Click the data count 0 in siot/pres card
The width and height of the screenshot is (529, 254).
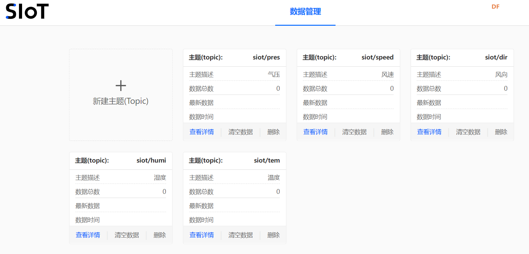coord(278,89)
